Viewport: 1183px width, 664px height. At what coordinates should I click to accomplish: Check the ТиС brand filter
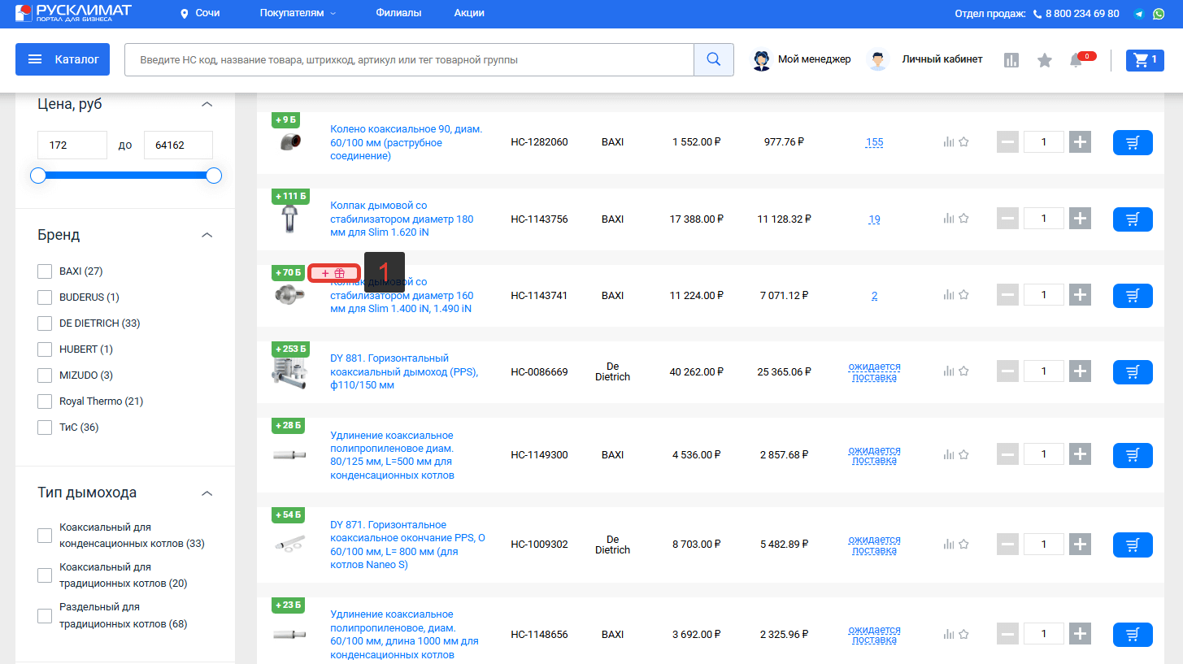[x=45, y=427]
